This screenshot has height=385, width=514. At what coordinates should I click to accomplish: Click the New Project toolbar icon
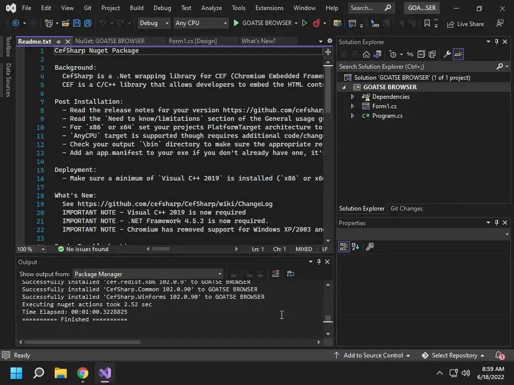[x=49, y=23]
